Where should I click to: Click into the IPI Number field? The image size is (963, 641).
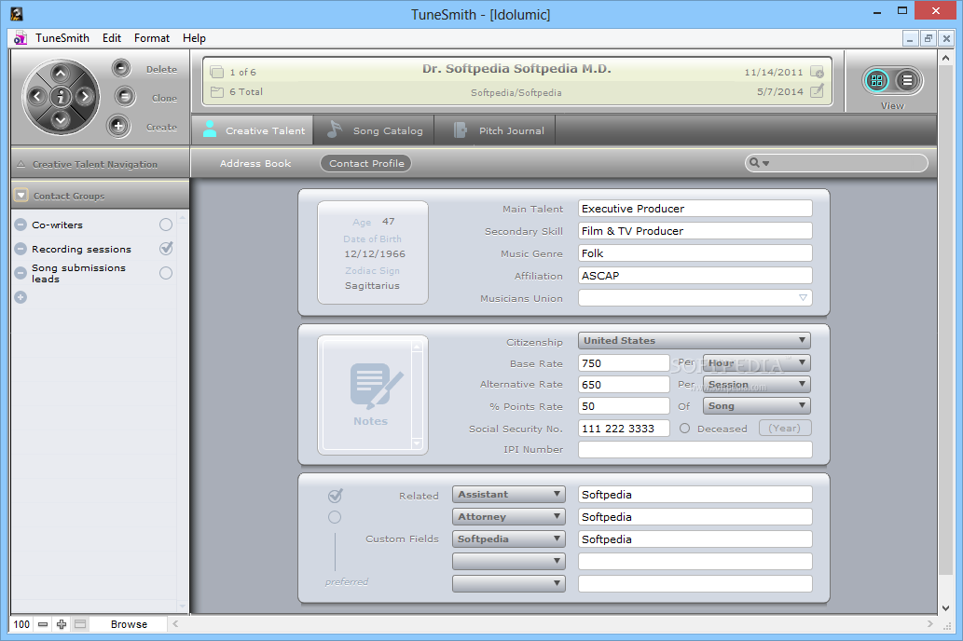pos(695,449)
